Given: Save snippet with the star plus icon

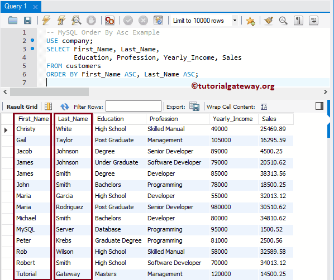Looking at the screenshot, I should click(x=250, y=21).
